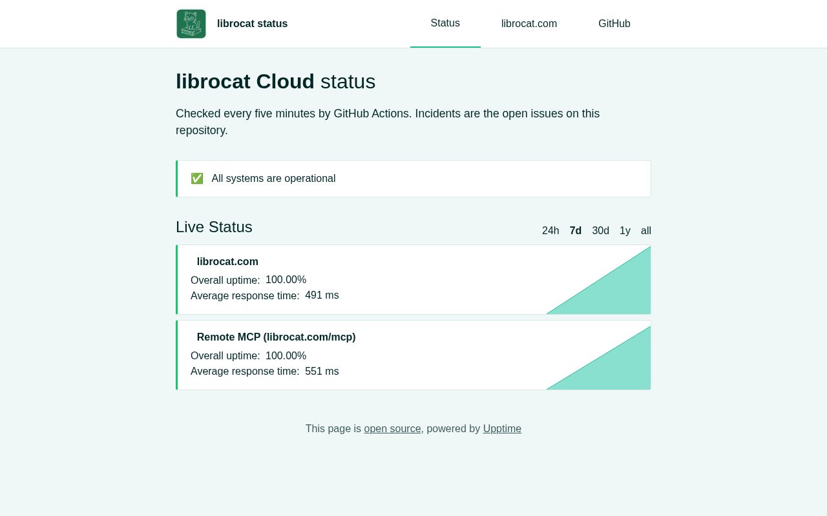The image size is (827, 516).
Task: Click the Remote MCP Overall uptime 100.00% value
Action: (x=286, y=356)
